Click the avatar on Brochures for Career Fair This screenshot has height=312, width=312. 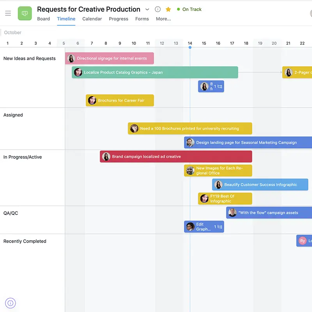(92, 100)
